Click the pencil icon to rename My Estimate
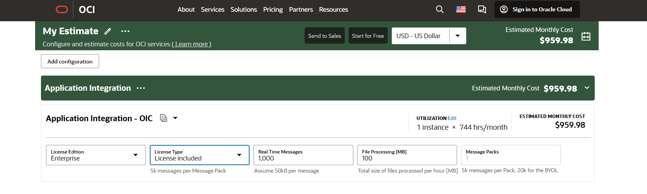 (x=108, y=31)
